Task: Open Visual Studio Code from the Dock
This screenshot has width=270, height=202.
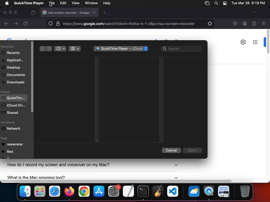Action: point(172,191)
